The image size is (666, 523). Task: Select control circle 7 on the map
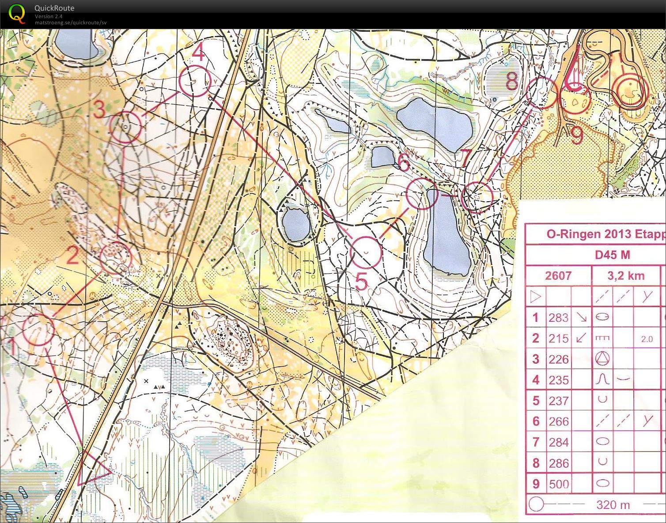coord(477,197)
